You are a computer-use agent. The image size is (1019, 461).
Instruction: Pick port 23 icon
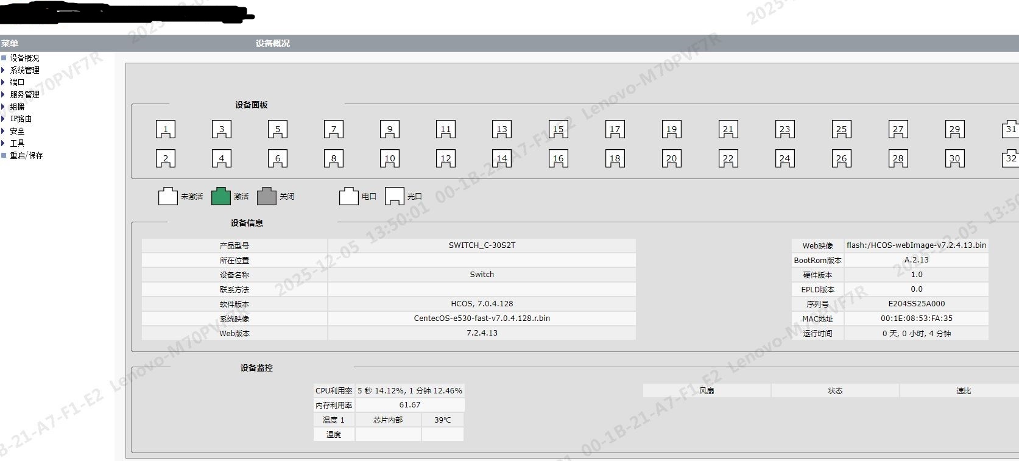click(785, 129)
